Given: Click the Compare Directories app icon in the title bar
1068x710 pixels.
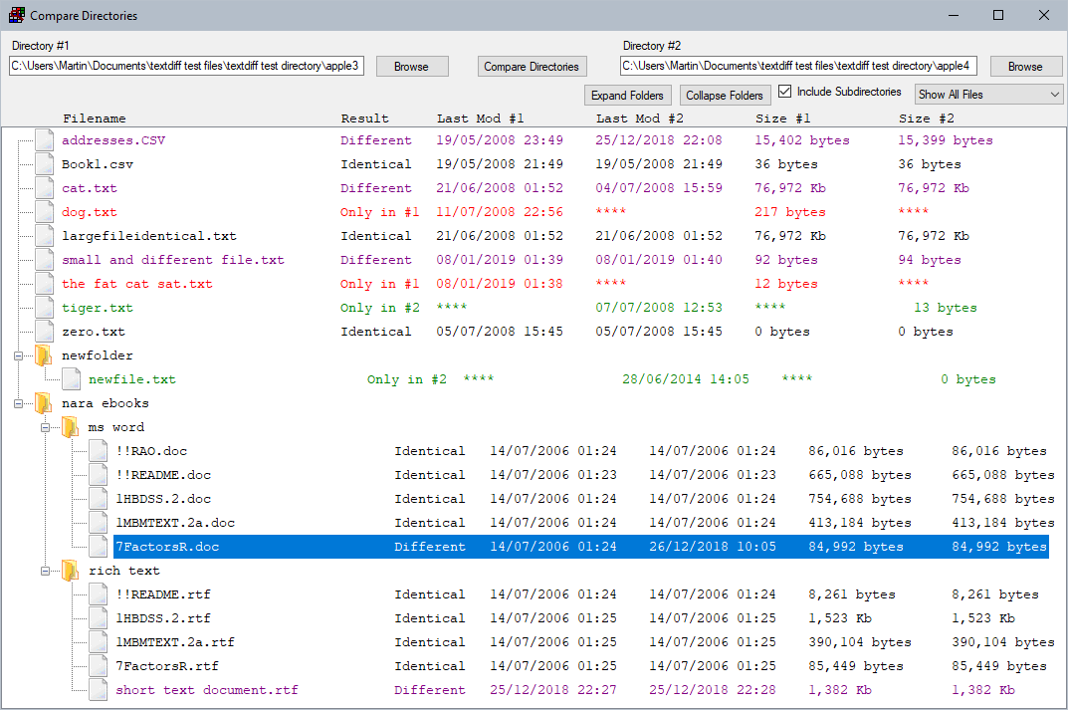Looking at the screenshot, I should coord(16,15).
